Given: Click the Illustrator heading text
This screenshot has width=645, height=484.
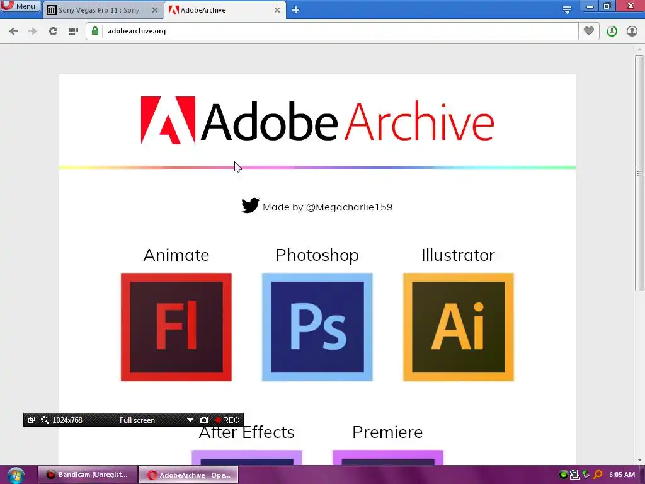Looking at the screenshot, I should [x=459, y=255].
